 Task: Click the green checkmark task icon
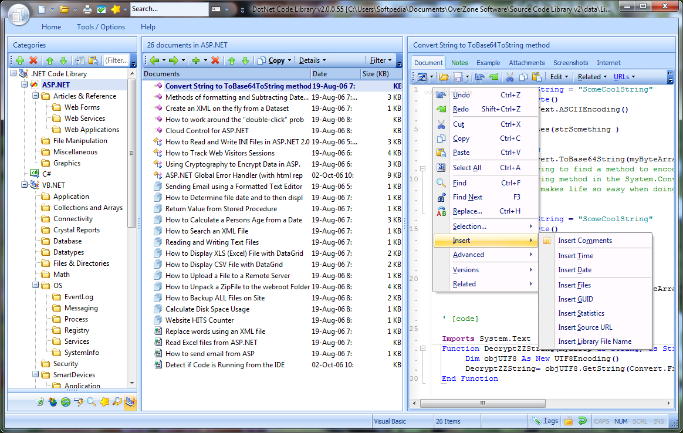[x=101, y=9]
